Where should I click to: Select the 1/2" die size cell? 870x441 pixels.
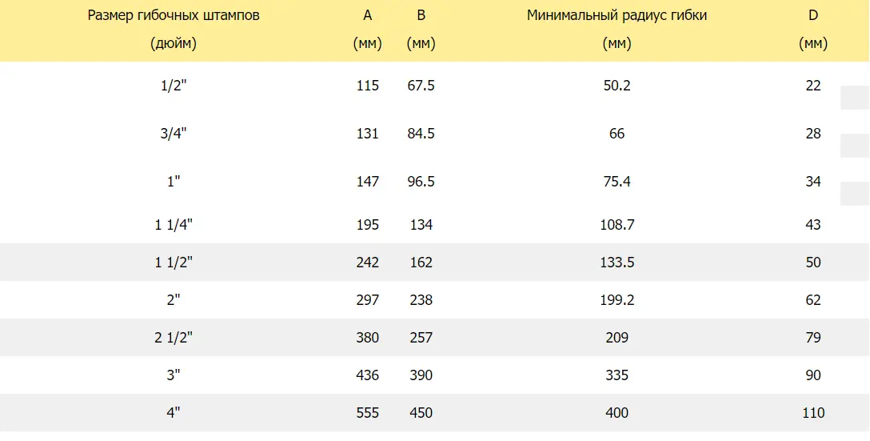(x=174, y=86)
